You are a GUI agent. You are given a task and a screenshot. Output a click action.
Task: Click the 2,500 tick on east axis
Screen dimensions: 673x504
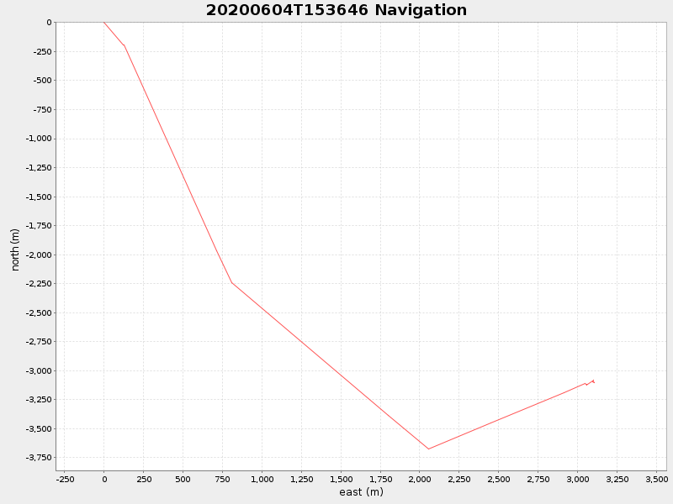(499, 479)
